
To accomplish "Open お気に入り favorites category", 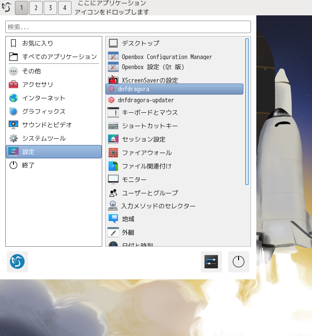I will (54, 43).
